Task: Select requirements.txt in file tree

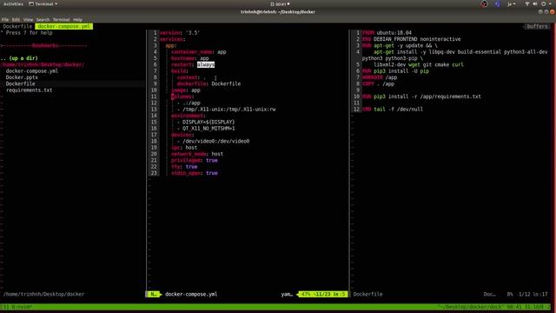Action: pyautogui.click(x=29, y=90)
